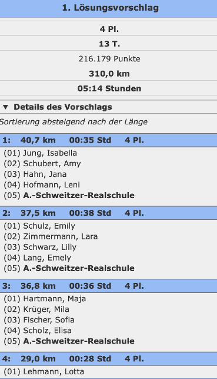The width and height of the screenshot is (217, 379).
Task: Click the 1. Lösungsvorschlag header
Action: click(108, 8)
